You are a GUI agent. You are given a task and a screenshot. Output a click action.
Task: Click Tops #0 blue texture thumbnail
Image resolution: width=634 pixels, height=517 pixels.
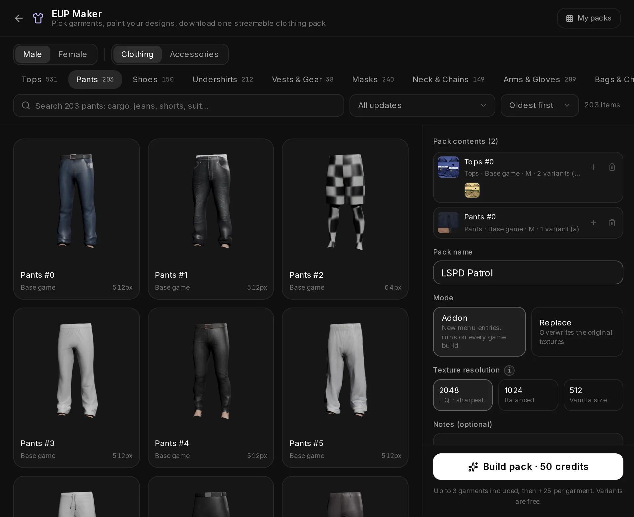(448, 167)
